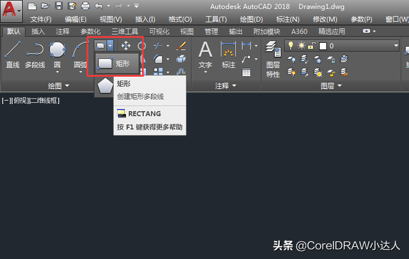Open the 绘图(D) menu
The image size is (409, 259).
click(x=251, y=19)
